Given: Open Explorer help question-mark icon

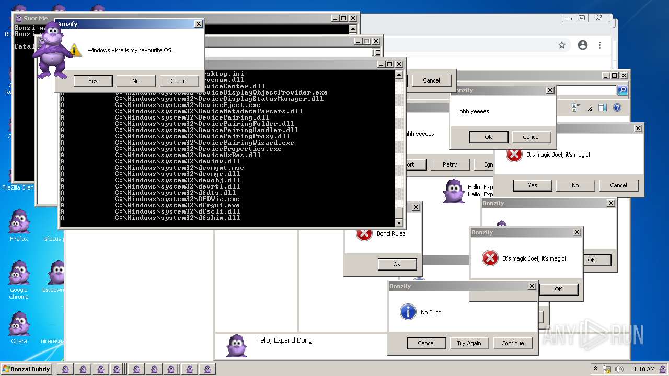Looking at the screenshot, I should click(x=617, y=108).
